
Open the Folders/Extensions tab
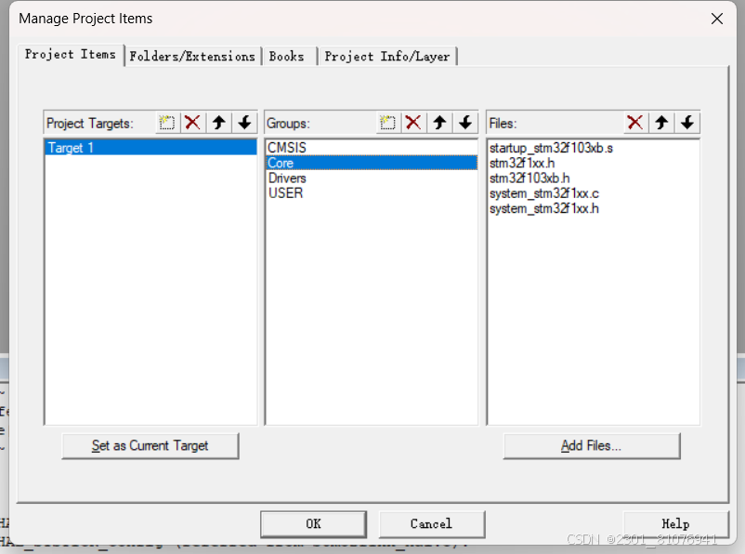click(192, 56)
